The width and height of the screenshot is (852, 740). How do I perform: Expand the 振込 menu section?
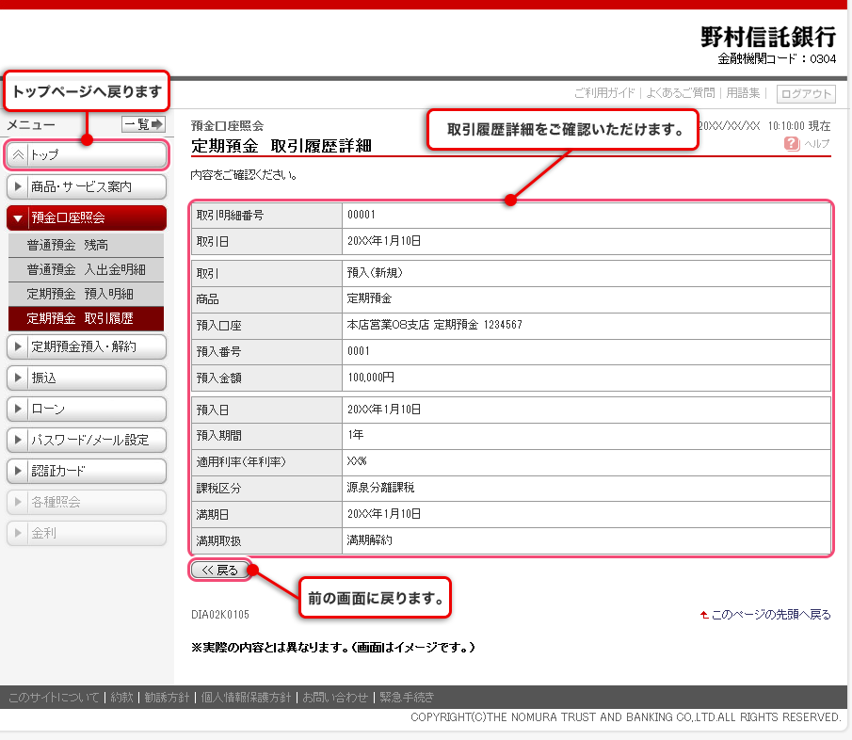tap(87, 378)
